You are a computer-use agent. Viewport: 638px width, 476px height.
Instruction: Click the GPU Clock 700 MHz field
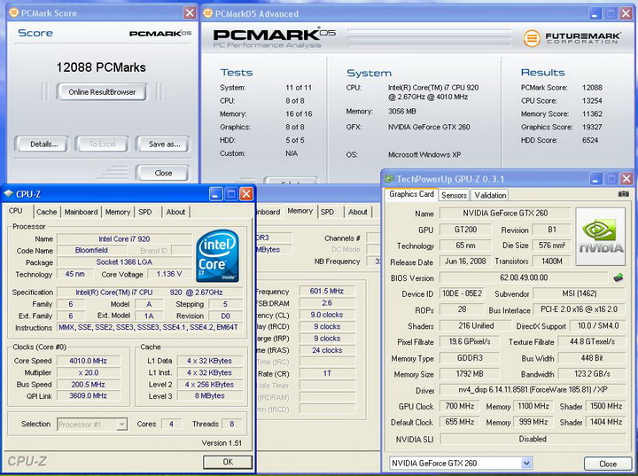tap(460, 406)
